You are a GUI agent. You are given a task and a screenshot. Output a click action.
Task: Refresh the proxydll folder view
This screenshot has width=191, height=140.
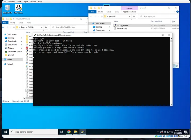click(134, 16)
